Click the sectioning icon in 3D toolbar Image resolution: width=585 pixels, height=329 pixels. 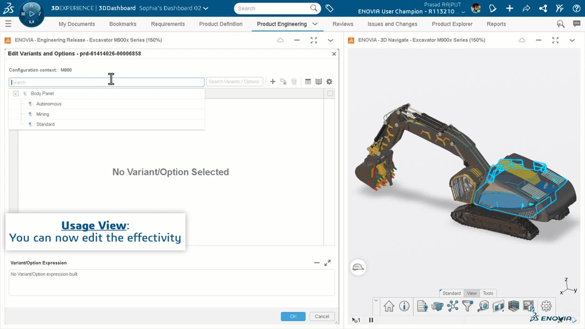(x=498, y=306)
